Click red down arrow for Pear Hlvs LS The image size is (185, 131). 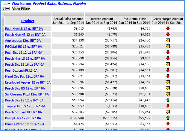coord(168,28)
